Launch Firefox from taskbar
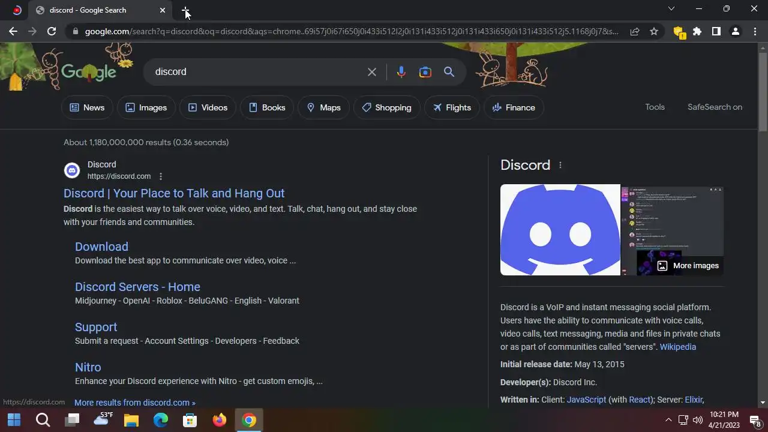 pos(220,420)
